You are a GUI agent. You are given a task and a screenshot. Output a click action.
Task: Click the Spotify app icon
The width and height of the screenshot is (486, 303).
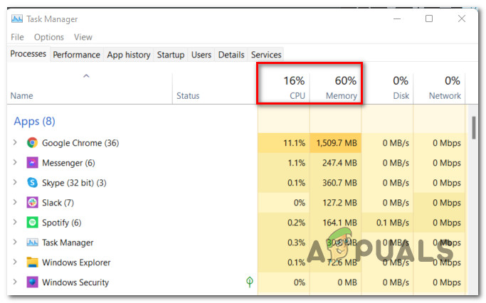click(32, 223)
